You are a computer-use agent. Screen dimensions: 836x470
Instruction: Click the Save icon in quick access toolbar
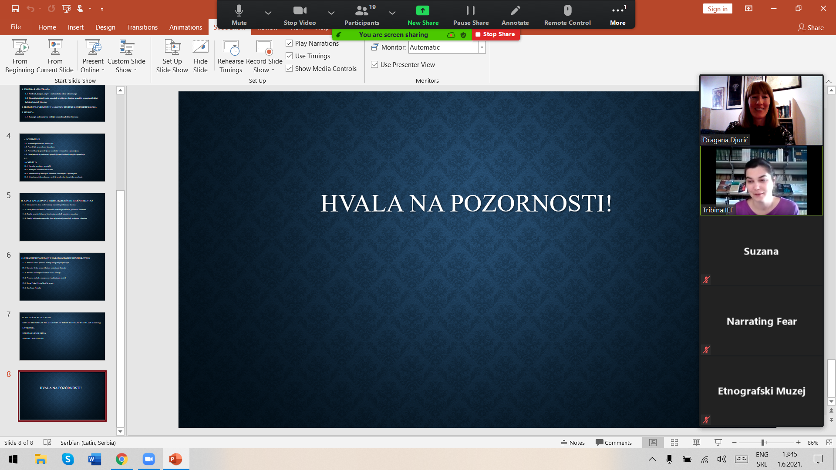[x=15, y=8]
